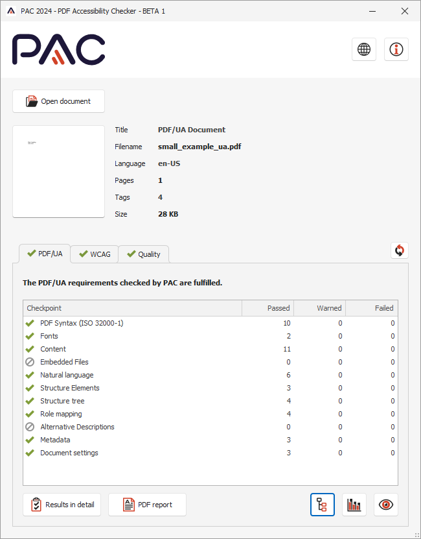Screen dimensions: 421x539
Task: Click the refresh re-check icon
Action: tap(400, 250)
